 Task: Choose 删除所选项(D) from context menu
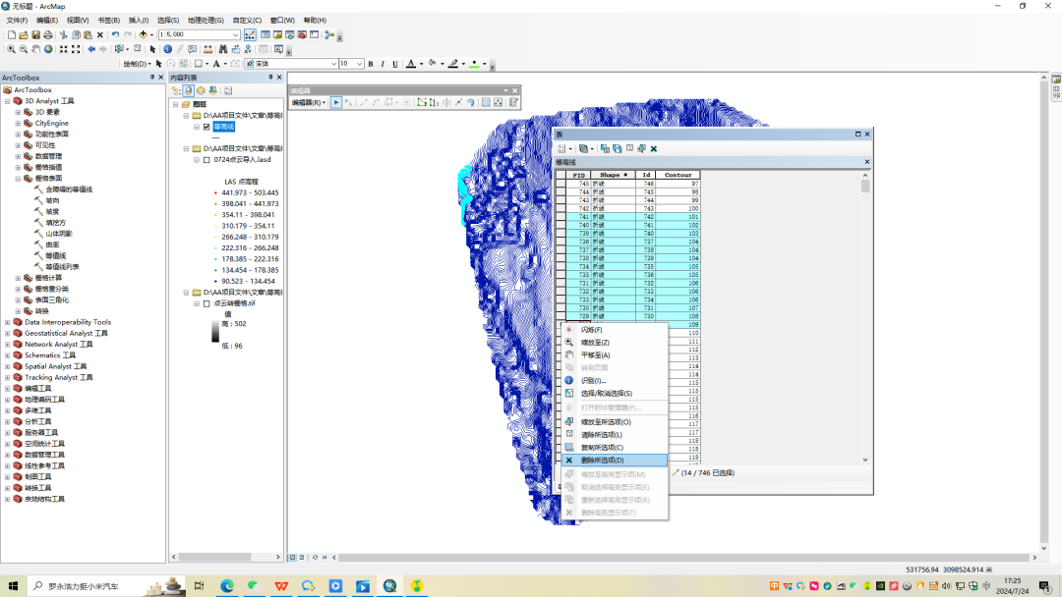click(x=615, y=461)
